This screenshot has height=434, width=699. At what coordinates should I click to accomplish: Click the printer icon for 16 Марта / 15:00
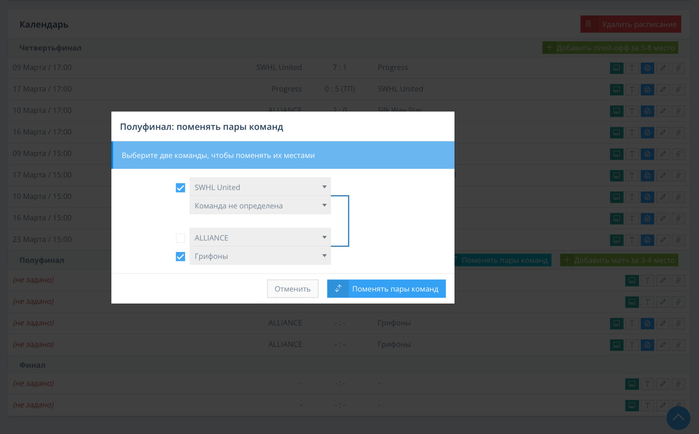click(x=647, y=219)
